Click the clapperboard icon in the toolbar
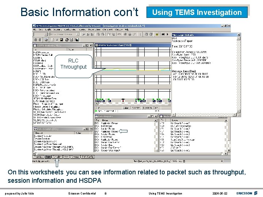Viewport: 263px width, 197px height. (157, 34)
